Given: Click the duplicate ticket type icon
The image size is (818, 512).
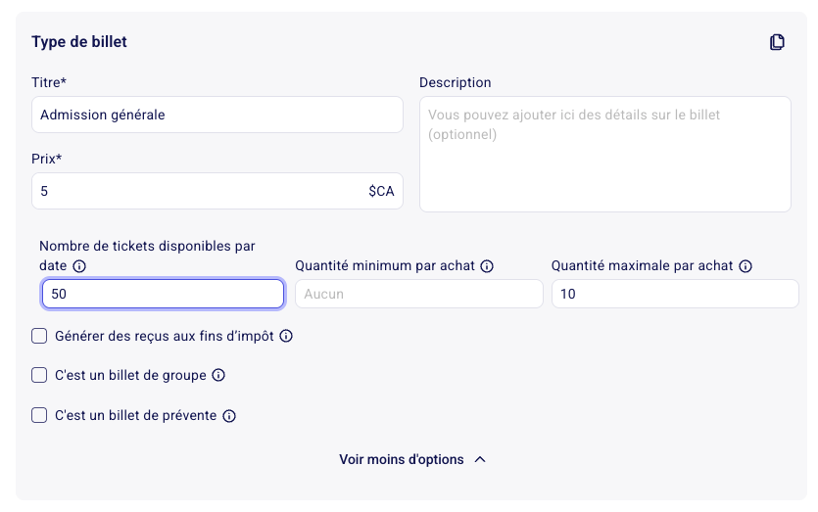Looking at the screenshot, I should pos(777,42).
